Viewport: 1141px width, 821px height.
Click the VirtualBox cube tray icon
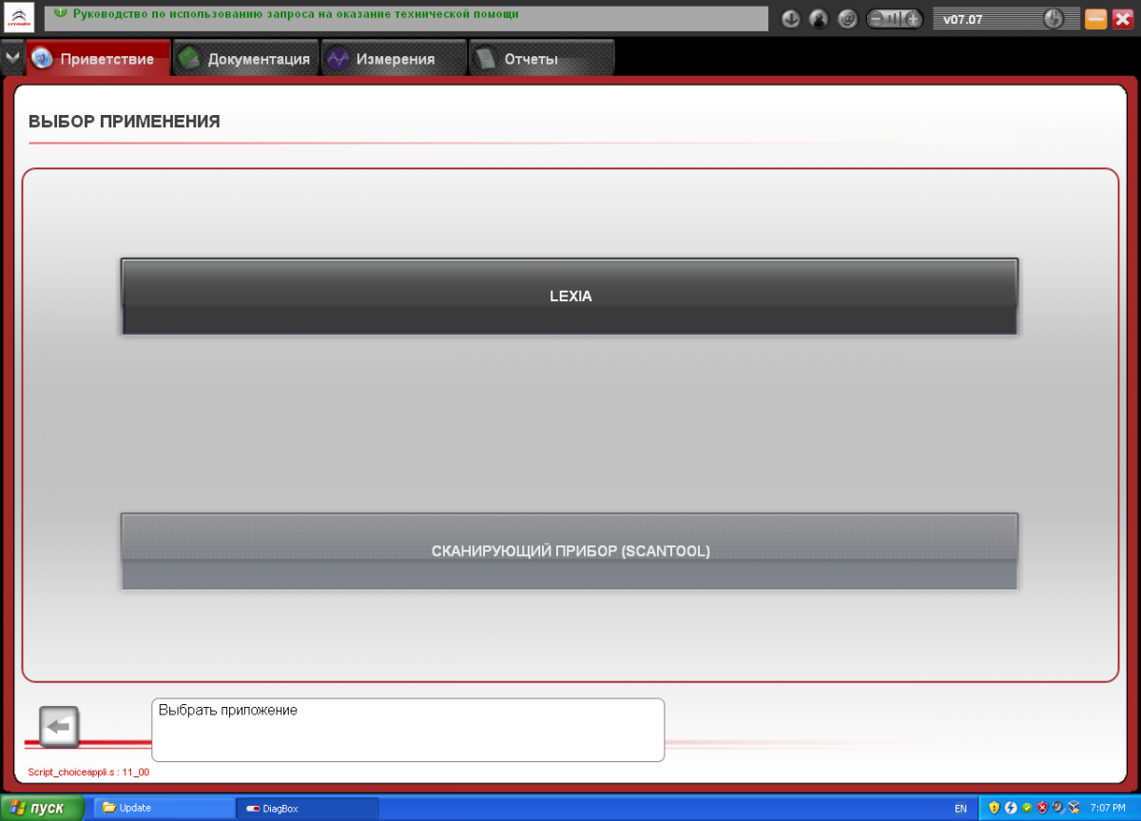click(1073, 808)
